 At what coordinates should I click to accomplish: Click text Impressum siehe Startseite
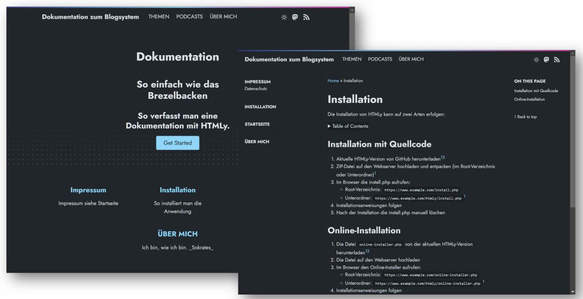[x=88, y=204]
